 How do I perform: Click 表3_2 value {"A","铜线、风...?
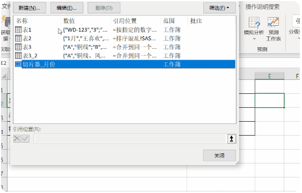84,56
